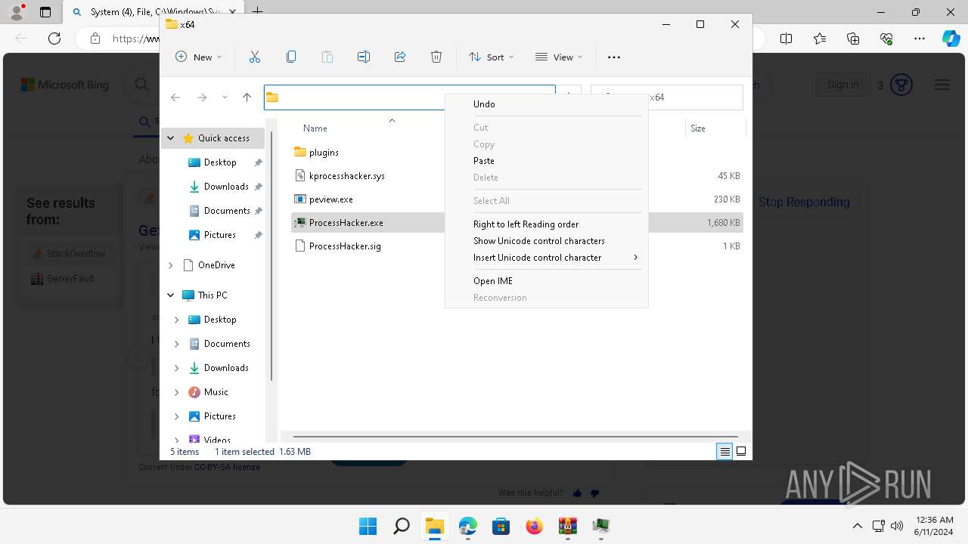Go up one folder level arrow

pyautogui.click(x=247, y=97)
